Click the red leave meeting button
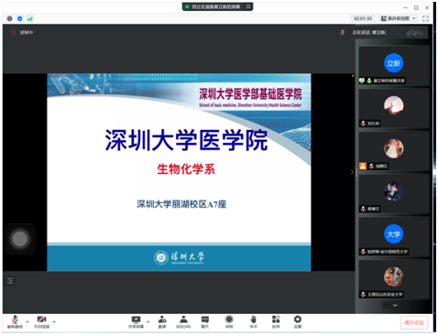This screenshot has width=438, height=335. click(414, 322)
